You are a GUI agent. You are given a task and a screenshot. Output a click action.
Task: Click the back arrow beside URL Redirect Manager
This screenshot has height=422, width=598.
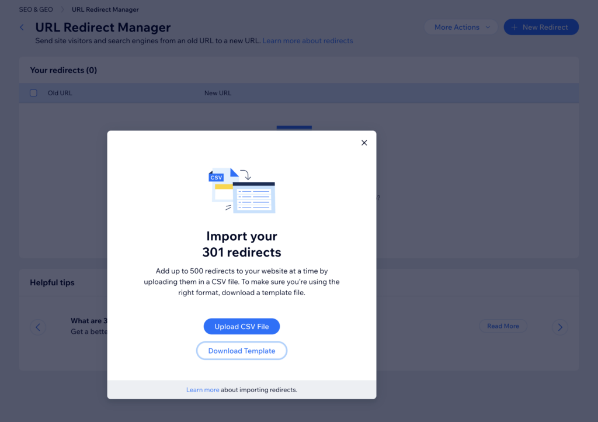[x=22, y=27]
